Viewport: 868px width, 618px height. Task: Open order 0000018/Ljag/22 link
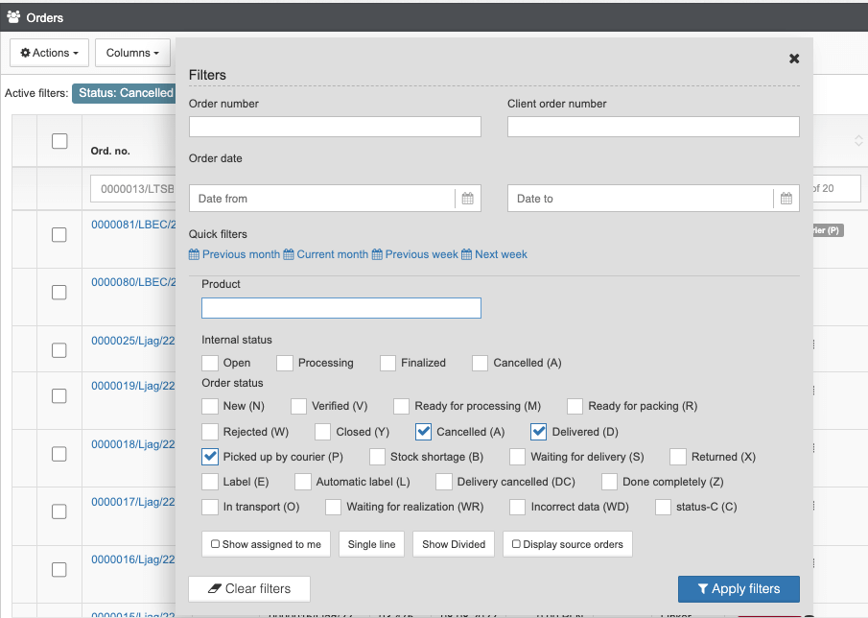pos(133,444)
